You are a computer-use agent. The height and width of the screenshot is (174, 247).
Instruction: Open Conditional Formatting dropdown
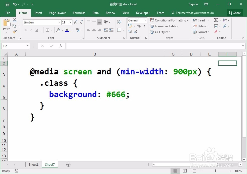[169, 20]
